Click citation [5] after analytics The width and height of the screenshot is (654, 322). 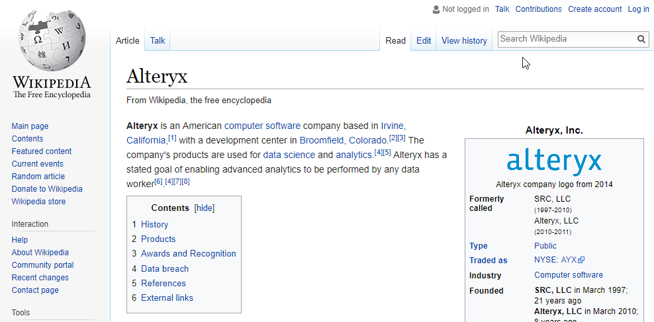click(387, 152)
